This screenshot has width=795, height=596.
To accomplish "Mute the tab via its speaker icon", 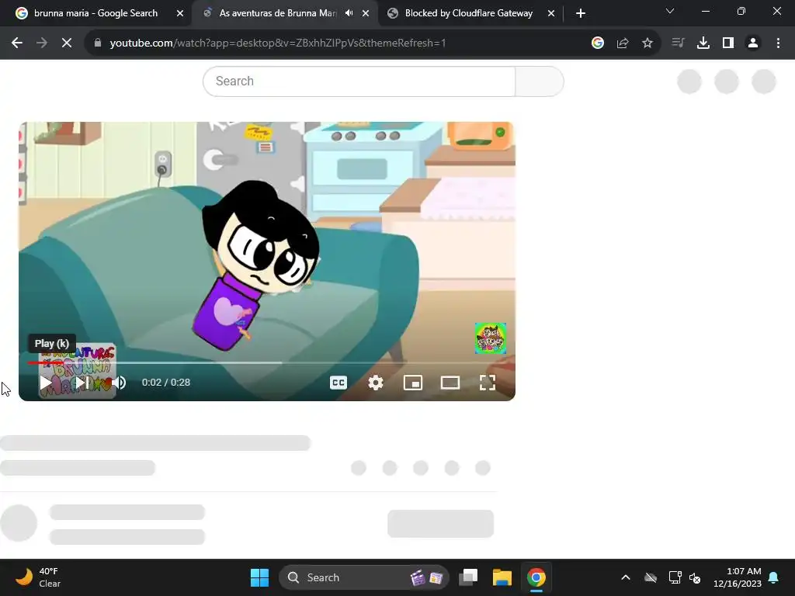I will point(349,13).
